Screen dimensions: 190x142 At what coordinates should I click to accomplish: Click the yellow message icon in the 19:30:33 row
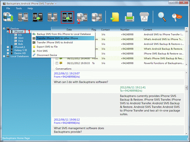61,63
